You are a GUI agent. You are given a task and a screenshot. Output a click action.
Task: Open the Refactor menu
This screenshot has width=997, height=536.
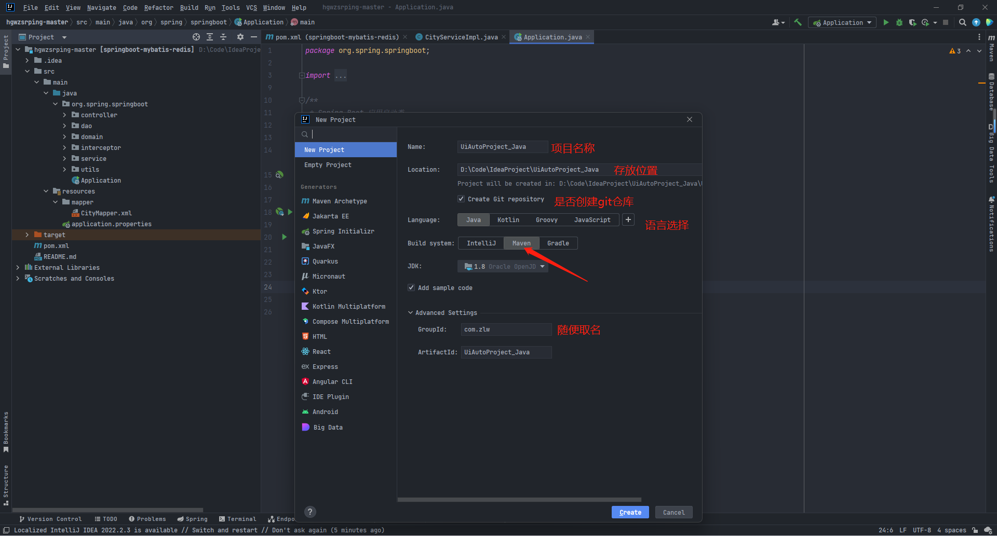click(158, 7)
